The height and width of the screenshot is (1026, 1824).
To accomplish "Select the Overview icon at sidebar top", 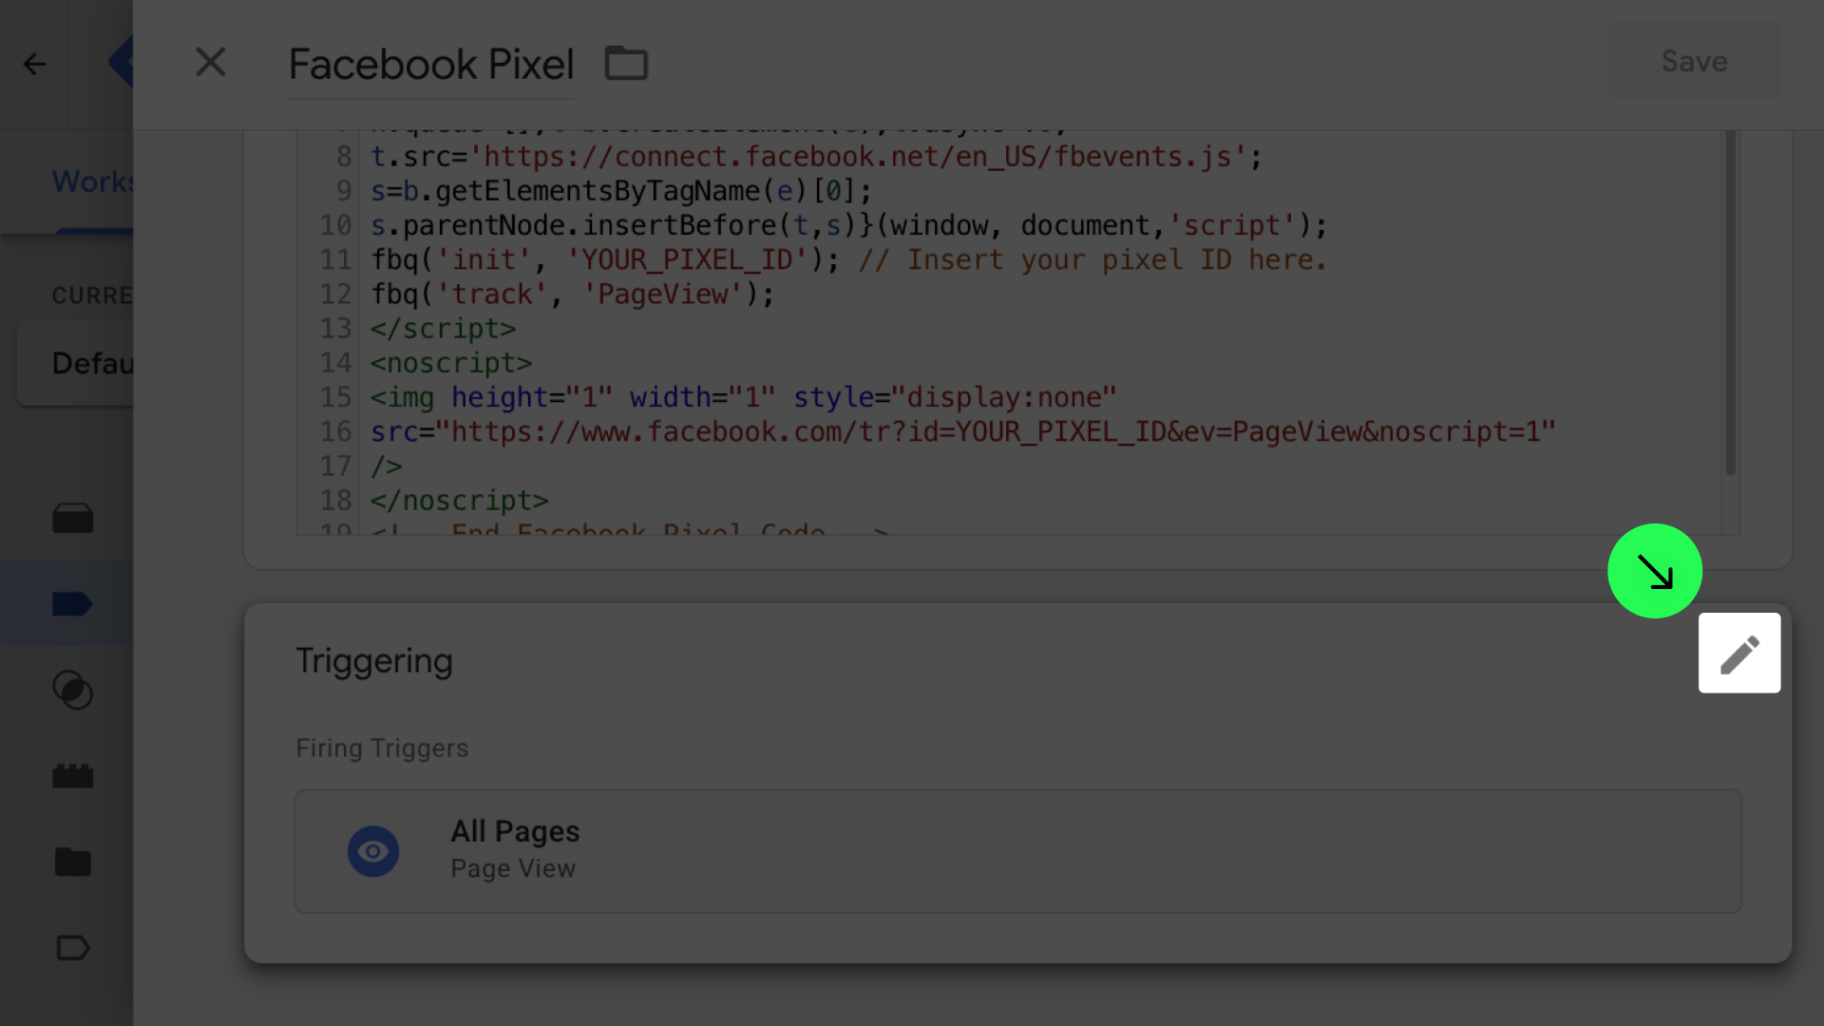I will tap(72, 518).
